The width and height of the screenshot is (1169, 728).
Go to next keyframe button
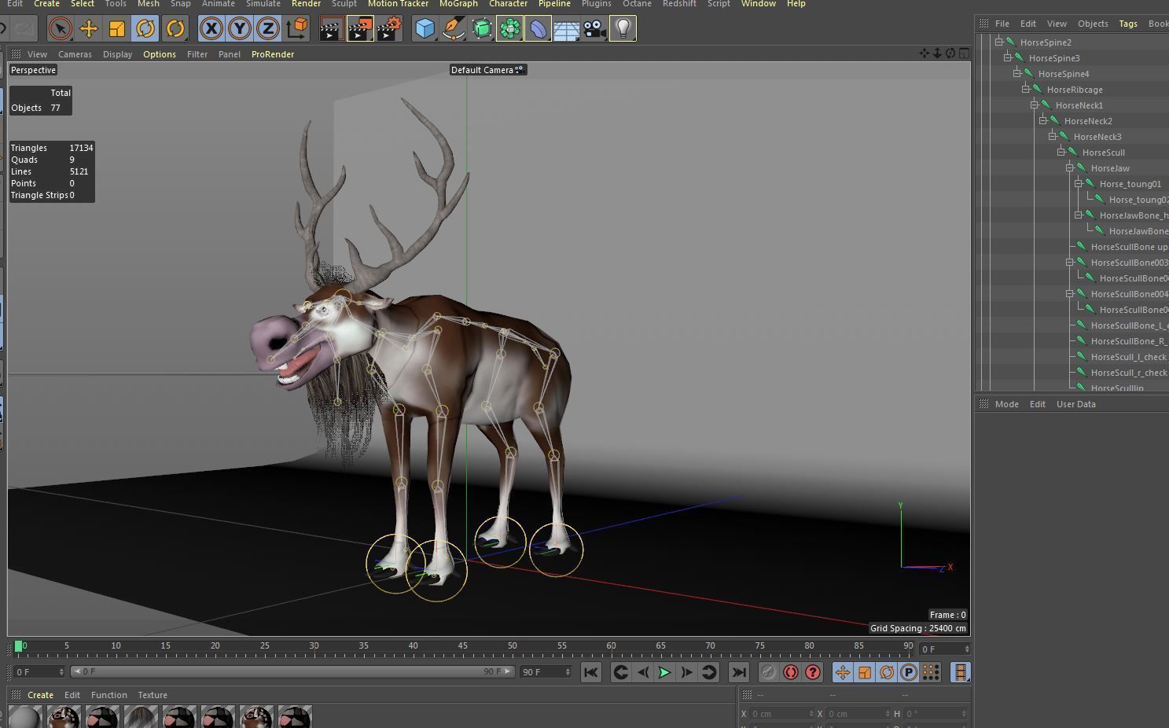point(708,672)
